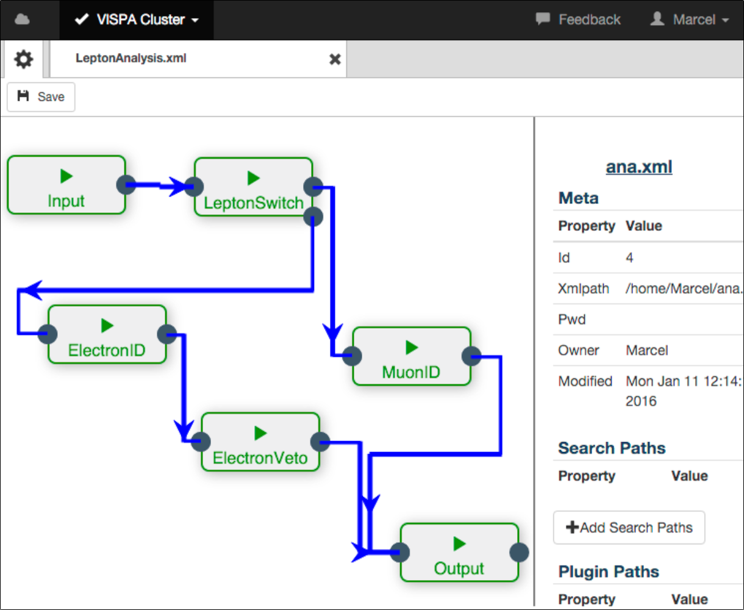Click the cloud icon in top bar
744x610 pixels.
pos(22,20)
